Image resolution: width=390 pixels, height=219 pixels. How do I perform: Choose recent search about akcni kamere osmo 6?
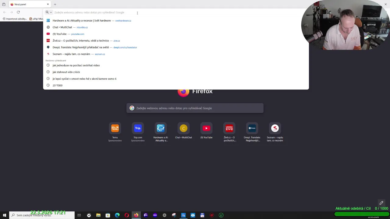[176, 79]
